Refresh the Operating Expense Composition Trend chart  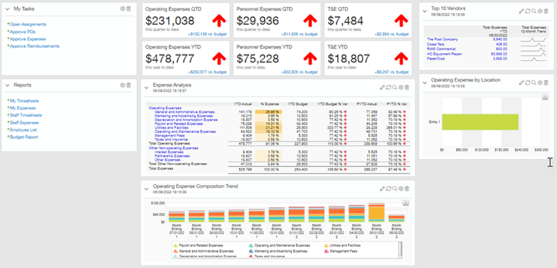(389, 188)
